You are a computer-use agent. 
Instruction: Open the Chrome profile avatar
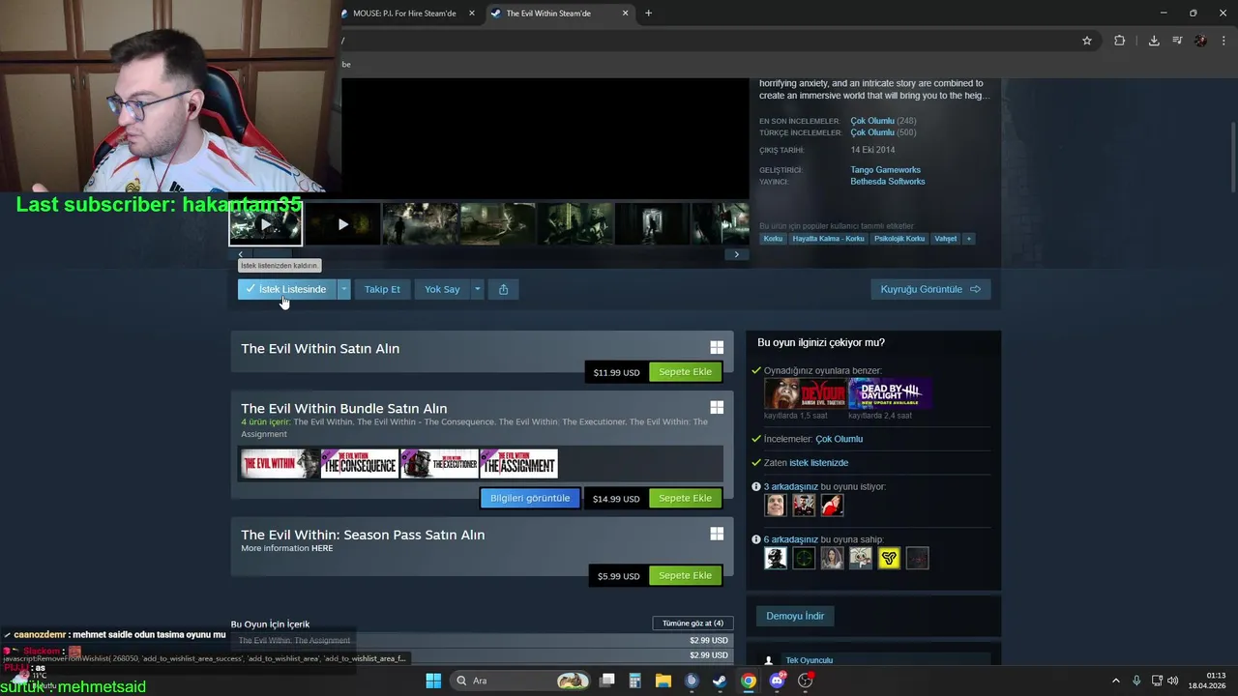1200,41
